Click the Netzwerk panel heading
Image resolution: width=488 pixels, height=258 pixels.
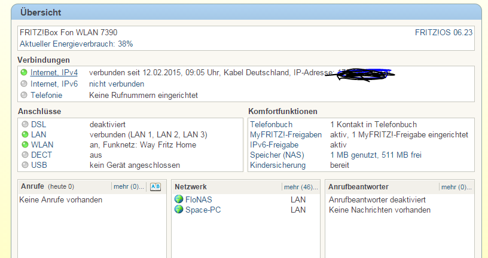190,187
